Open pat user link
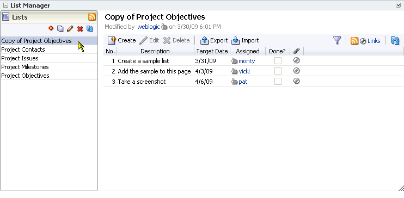 point(243,82)
